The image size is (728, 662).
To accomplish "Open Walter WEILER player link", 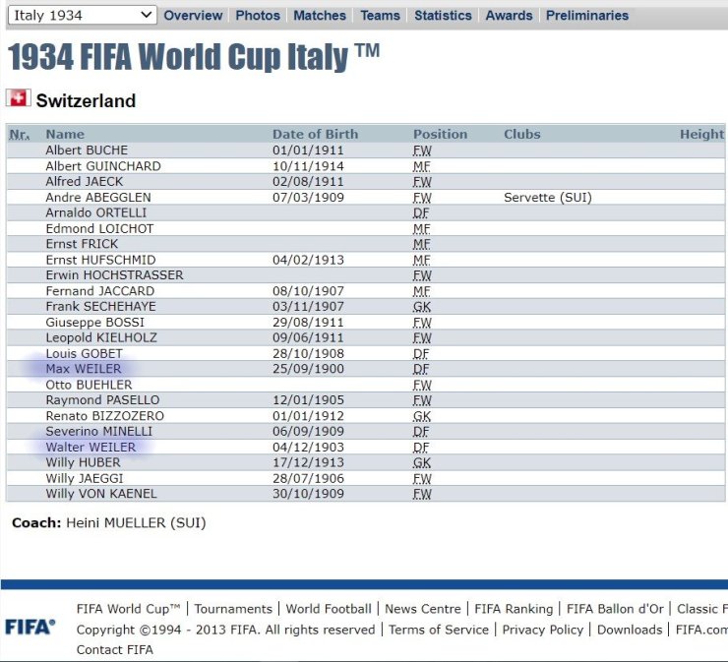I will click(x=91, y=447).
